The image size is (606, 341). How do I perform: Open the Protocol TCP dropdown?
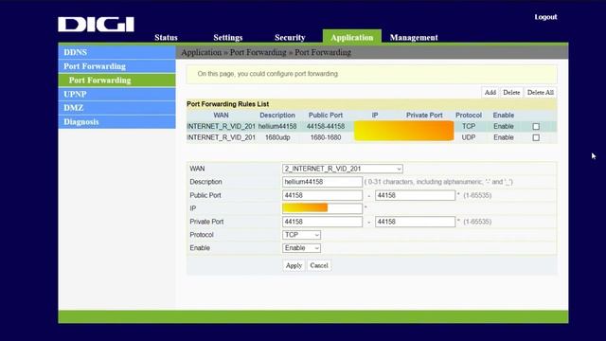pyautogui.click(x=301, y=235)
